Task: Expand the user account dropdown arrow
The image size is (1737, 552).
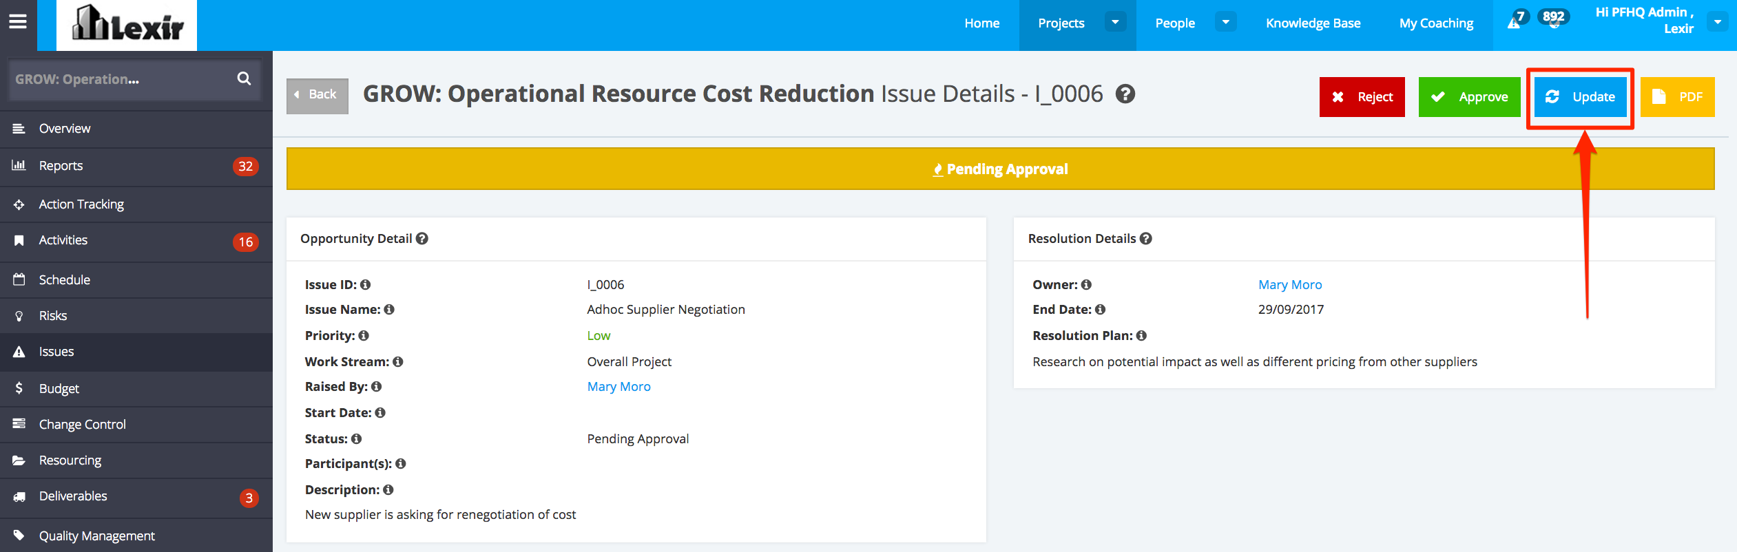Action: (x=1718, y=22)
